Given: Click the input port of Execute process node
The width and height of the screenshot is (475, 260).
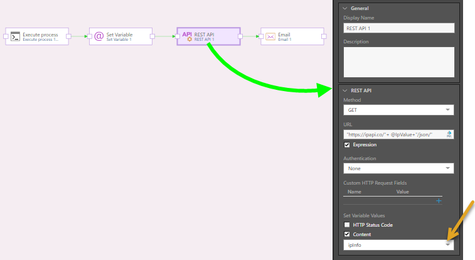Looking at the screenshot, I should coord(6,36).
